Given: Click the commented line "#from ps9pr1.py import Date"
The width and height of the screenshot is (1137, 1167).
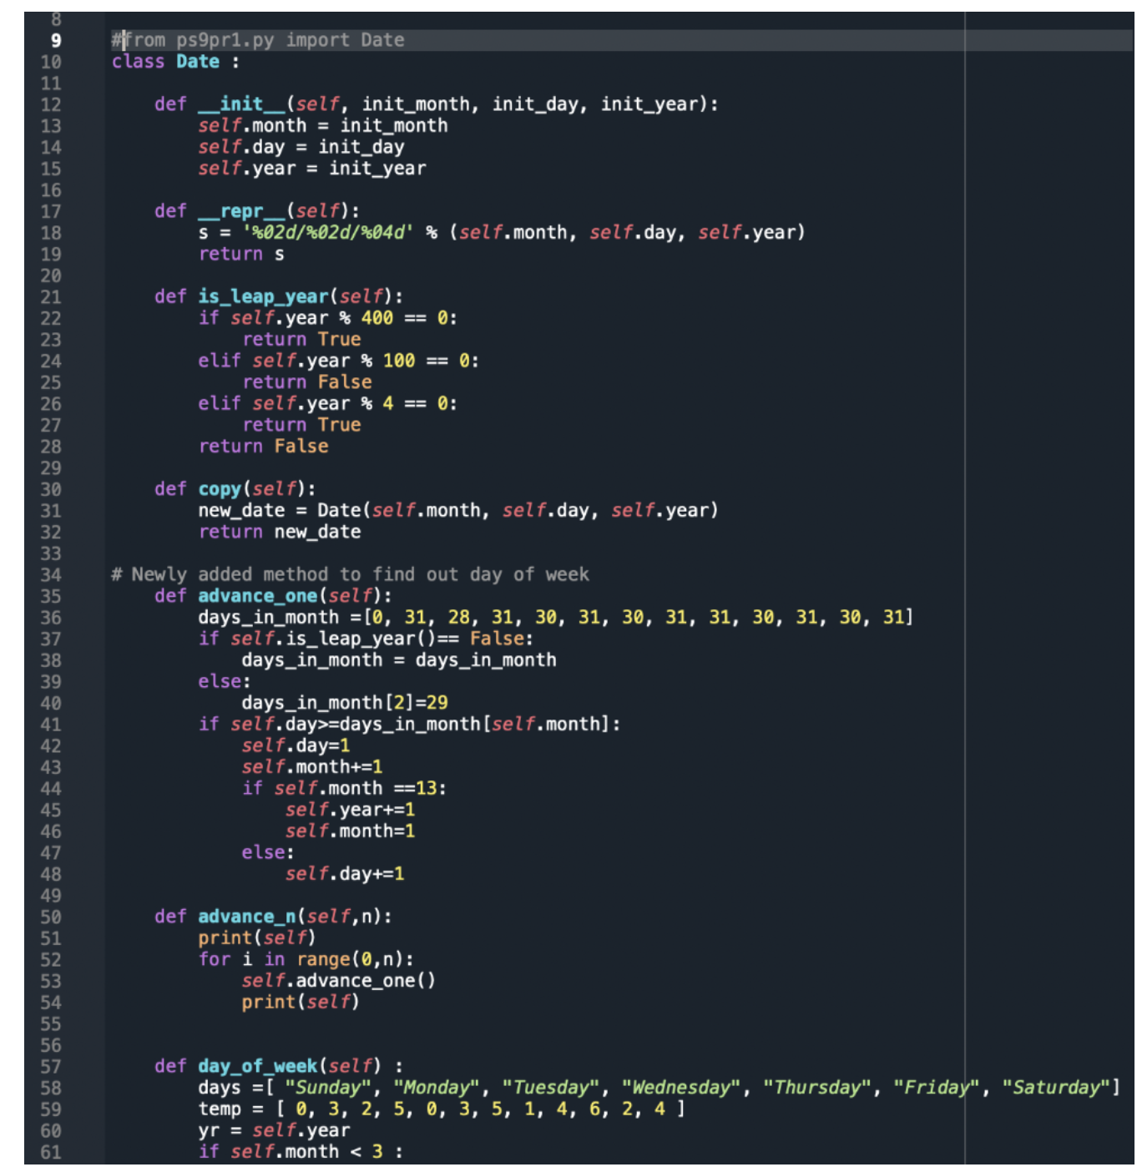Looking at the screenshot, I should tap(258, 40).
